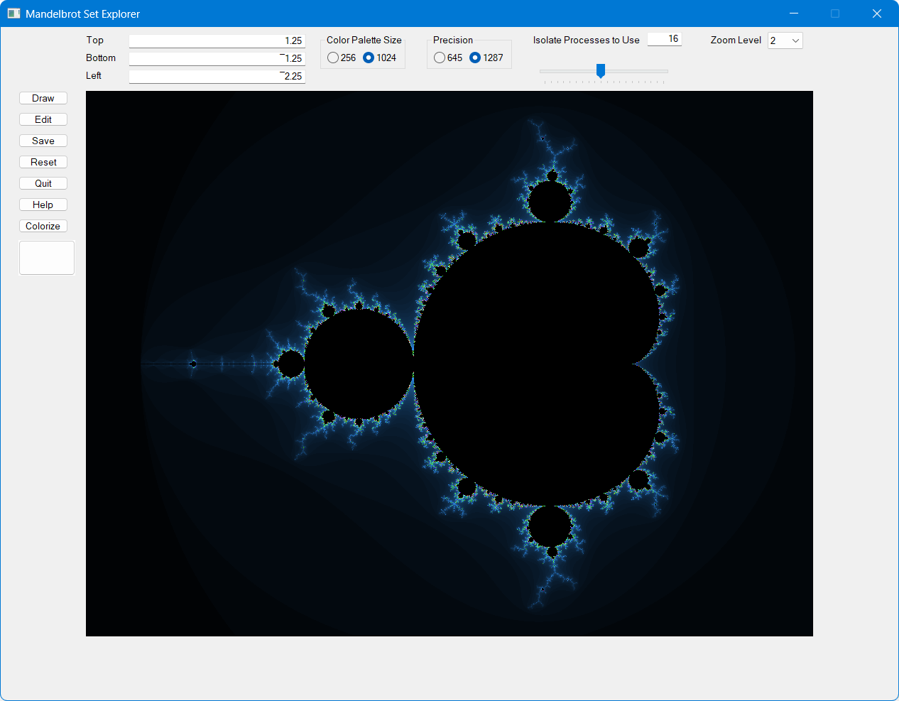Focus the Bottom coordinate input field

coord(217,58)
